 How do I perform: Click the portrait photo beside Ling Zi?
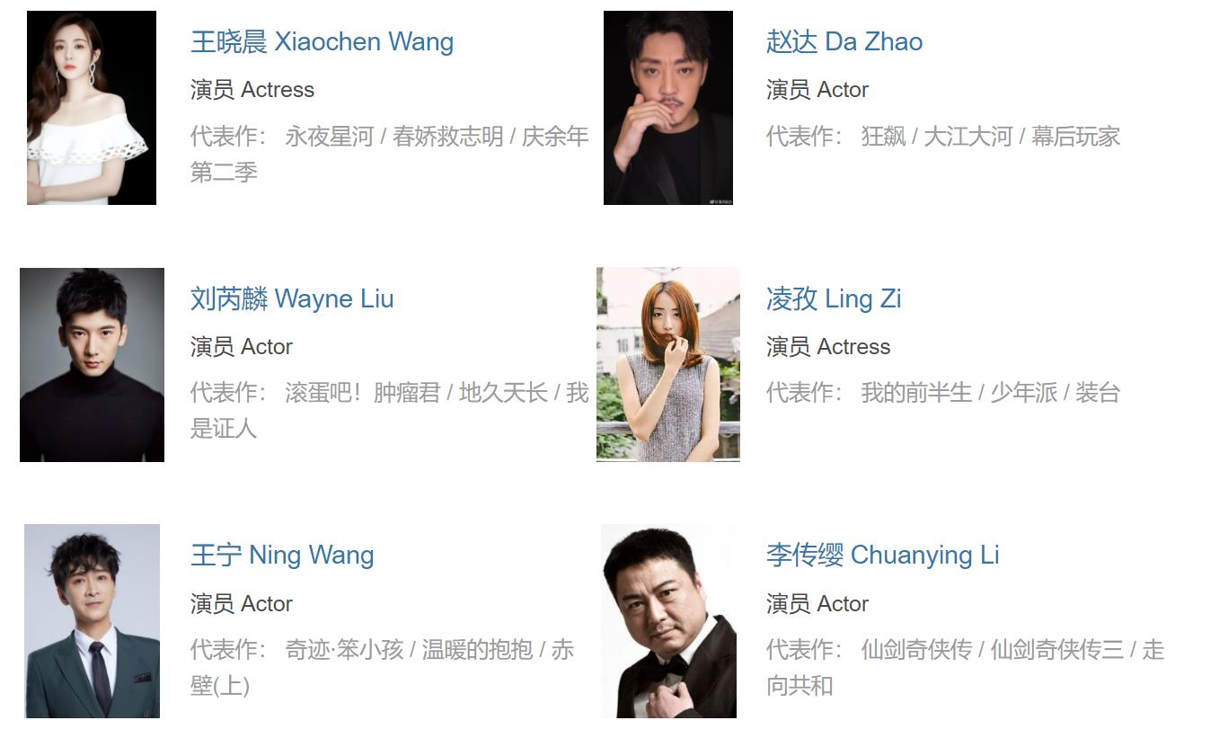click(668, 365)
